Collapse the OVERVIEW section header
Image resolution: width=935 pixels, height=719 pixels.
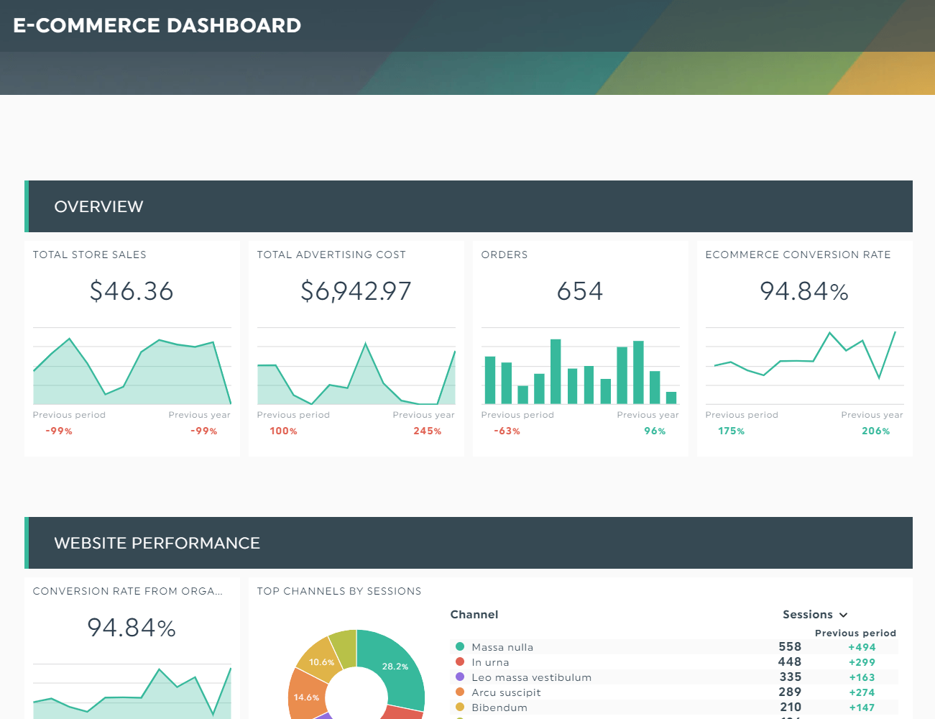tap(98, 206)
